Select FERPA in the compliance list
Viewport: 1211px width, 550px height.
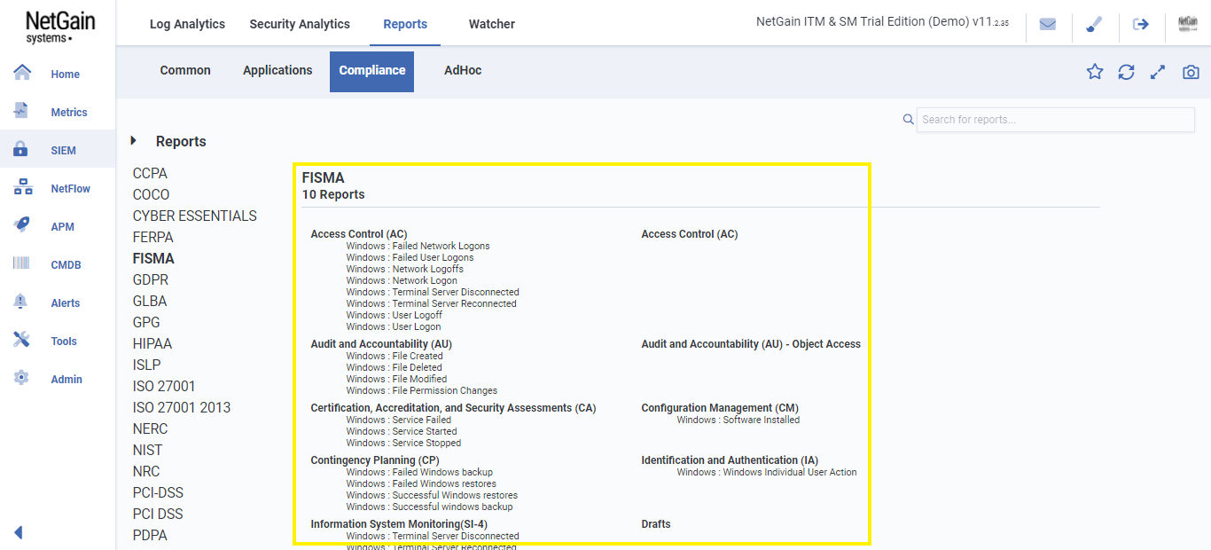click(153, 237)
